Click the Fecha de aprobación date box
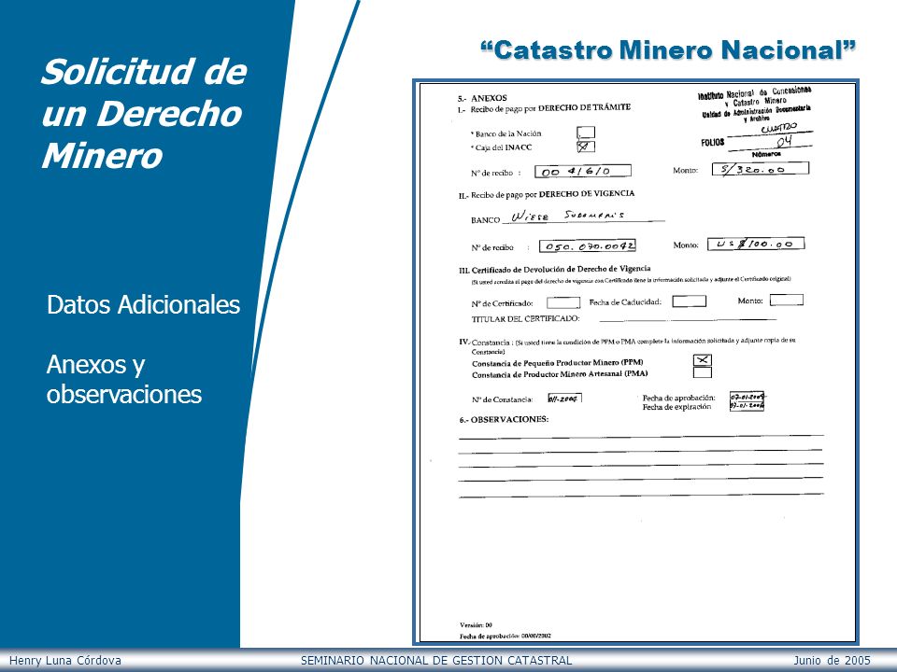Viewport: 897px width, 672px height. (x=747, y=397)
